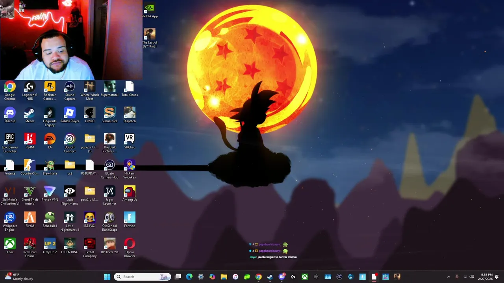
Task: Select the RedM desktop icon
Action: [x=30, y=141]
